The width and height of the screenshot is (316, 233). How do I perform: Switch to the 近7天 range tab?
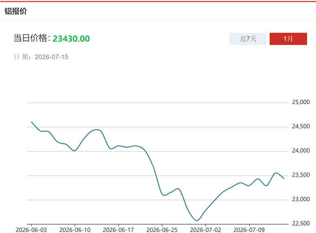coord(248,39)
